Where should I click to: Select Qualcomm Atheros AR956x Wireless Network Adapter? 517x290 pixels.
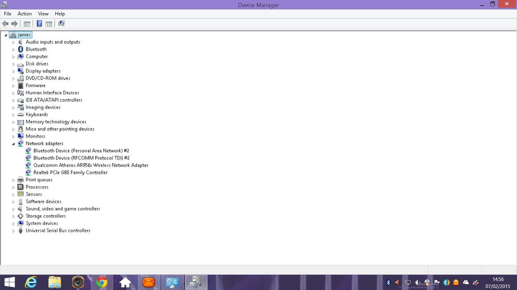[91, 165]
